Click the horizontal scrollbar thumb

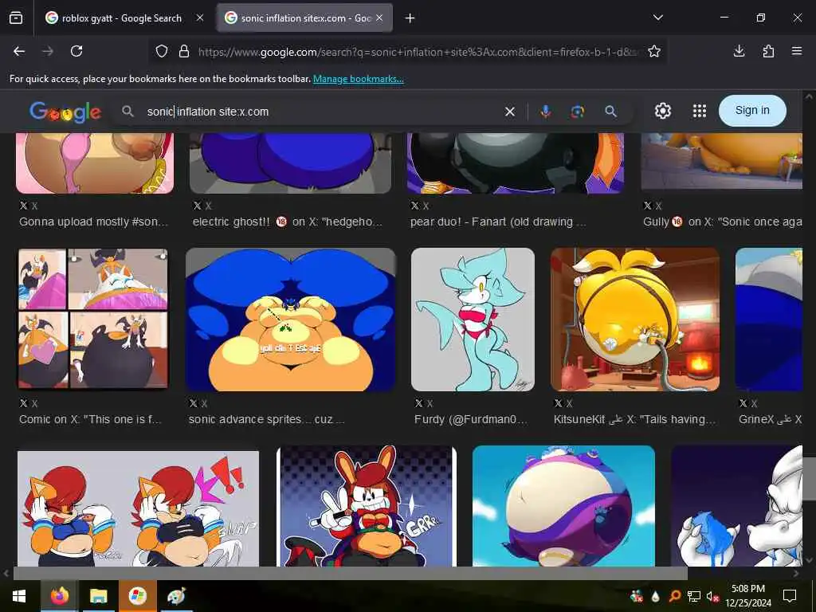pyautogui.click(x=351, y=573)
